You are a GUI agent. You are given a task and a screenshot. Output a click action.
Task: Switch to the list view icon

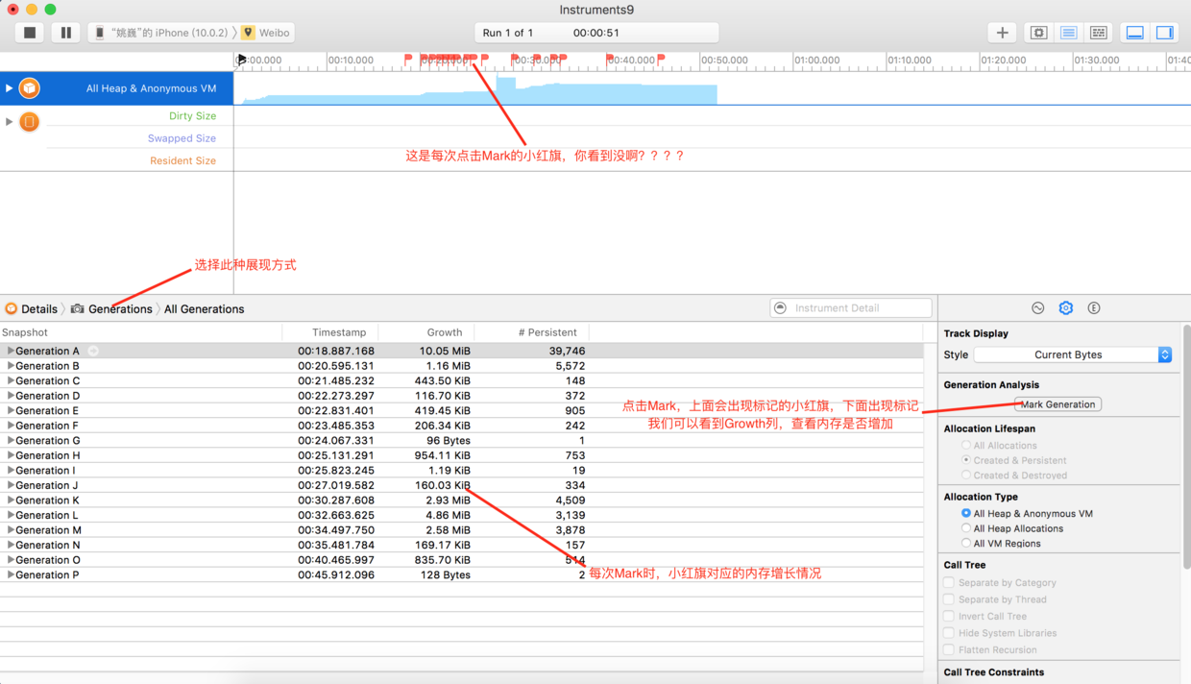1068,32
